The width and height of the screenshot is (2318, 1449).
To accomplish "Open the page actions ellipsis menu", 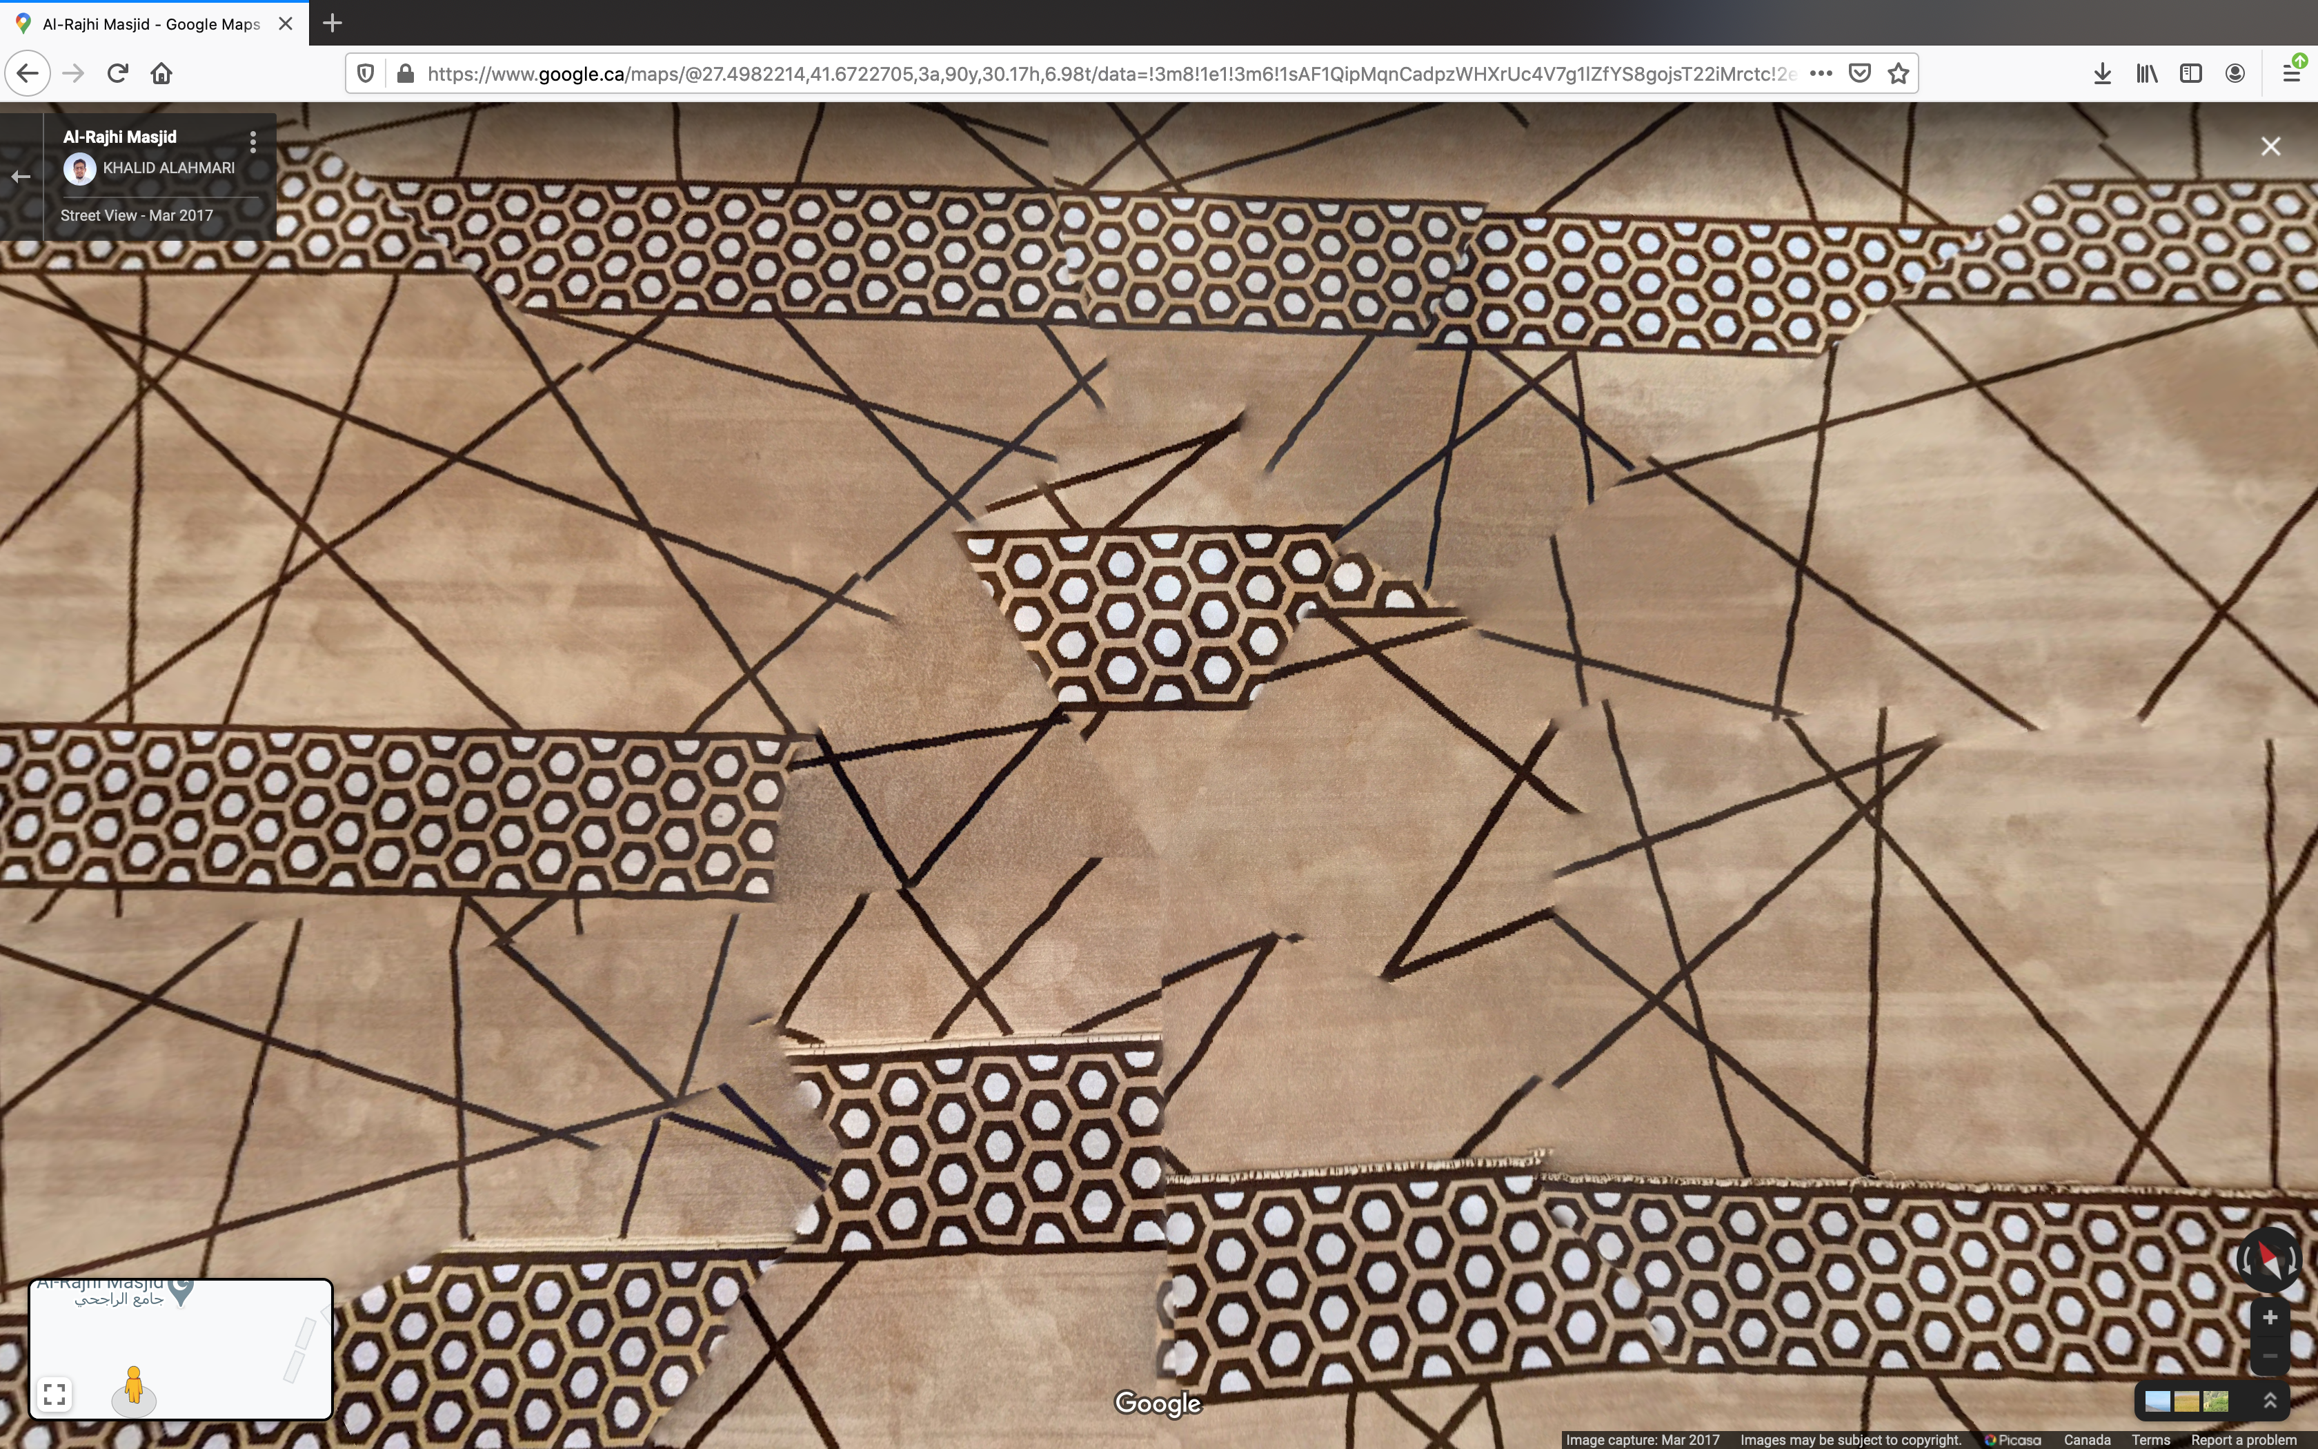I will point(1821,74).
